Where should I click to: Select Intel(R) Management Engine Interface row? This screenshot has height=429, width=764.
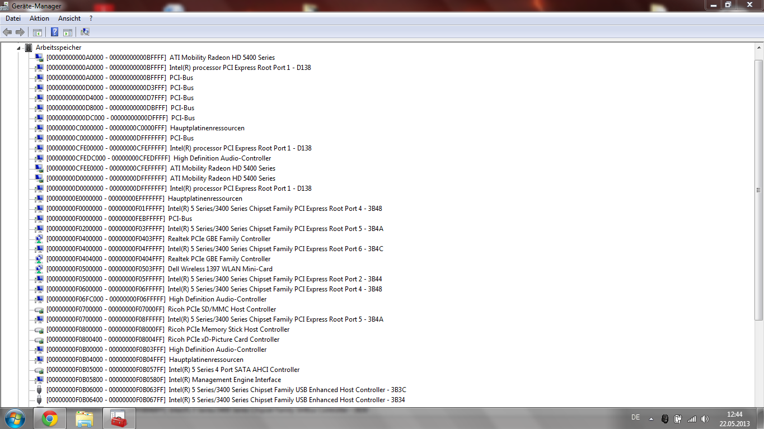point(163,380)
